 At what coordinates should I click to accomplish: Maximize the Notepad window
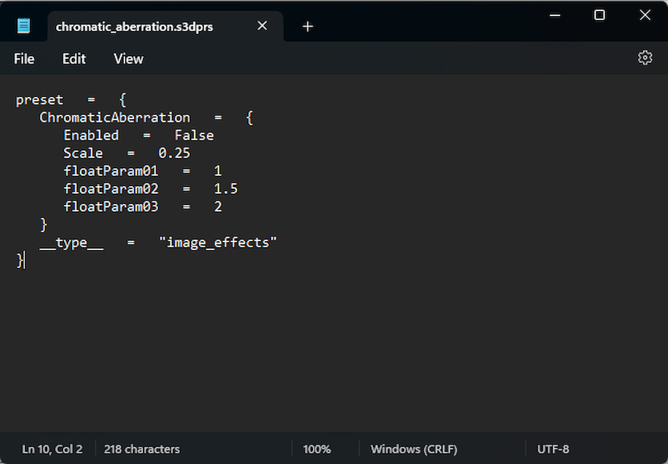(600, 16)
